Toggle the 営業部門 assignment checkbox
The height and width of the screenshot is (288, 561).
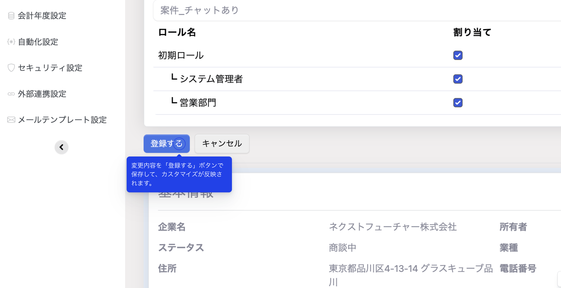458,103
